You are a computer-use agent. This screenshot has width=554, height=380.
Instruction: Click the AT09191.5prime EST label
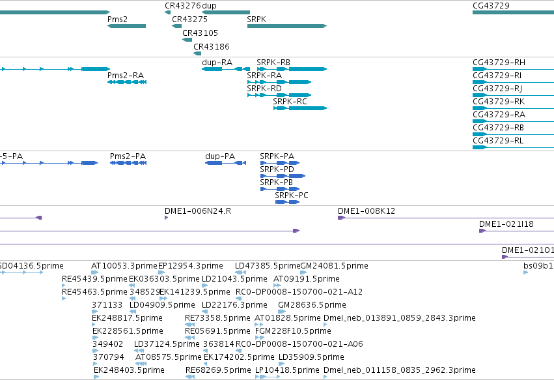point(307,279)
